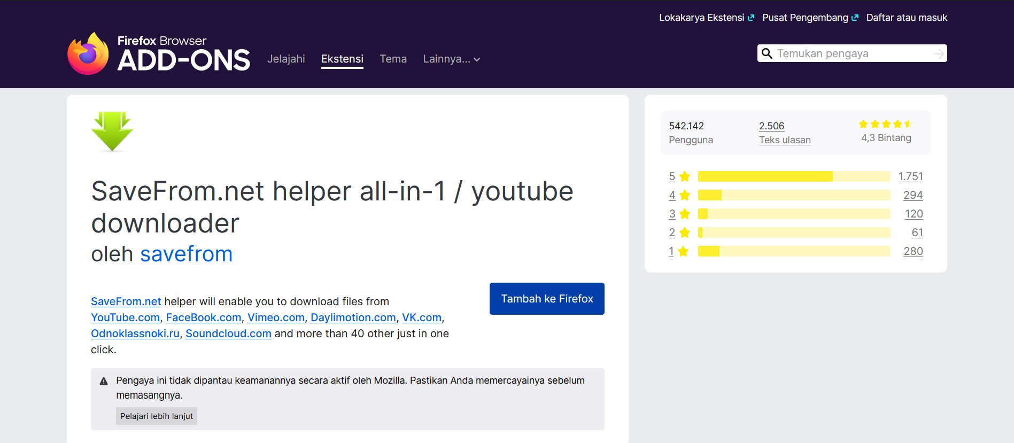The width and height of the screenshot is (1014, 443).
Task: Open the Tema nav item
Action: pyautogui.click(x=393, y=59)
